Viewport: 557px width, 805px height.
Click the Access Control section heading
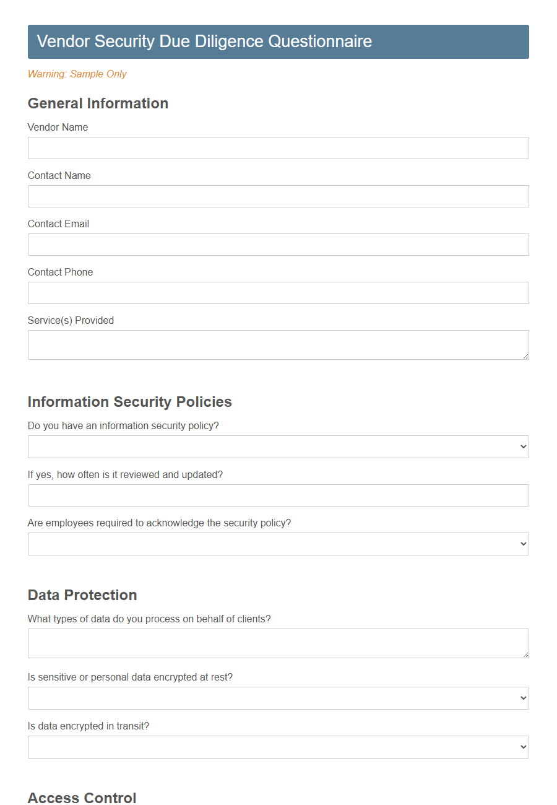pyautogui.click(x=82, y=798)
